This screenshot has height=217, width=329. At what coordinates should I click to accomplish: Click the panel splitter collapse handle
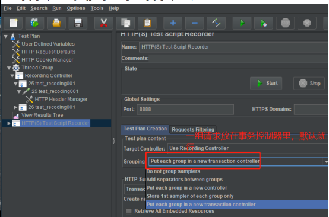pos(114,141)
